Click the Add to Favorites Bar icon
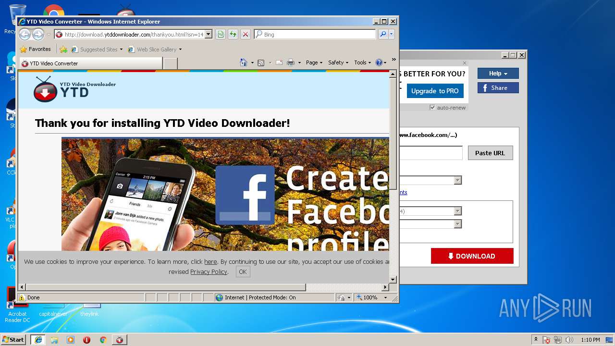Viewport: 615px width, 346px height. pos(63,49)
